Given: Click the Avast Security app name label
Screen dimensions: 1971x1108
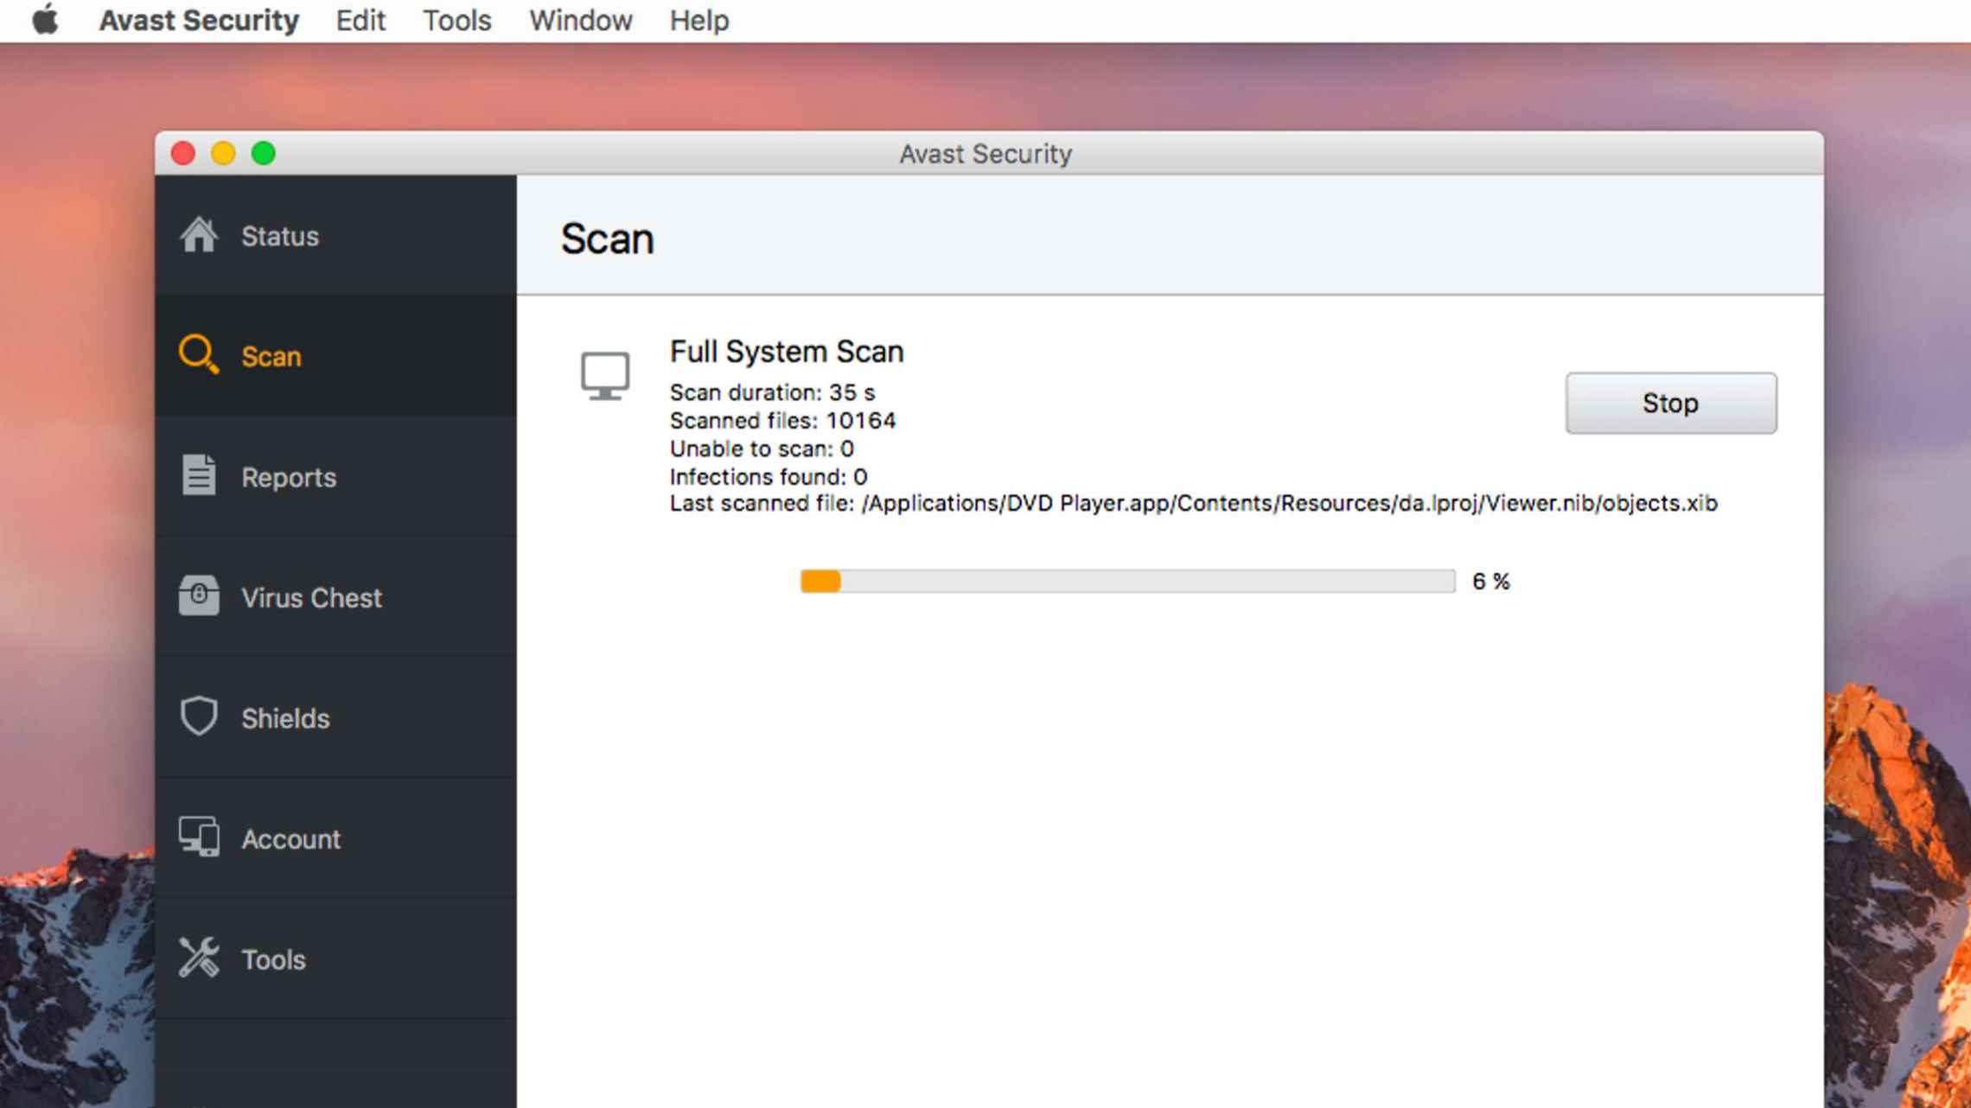Looking at the screenshot, I should 201,20.
